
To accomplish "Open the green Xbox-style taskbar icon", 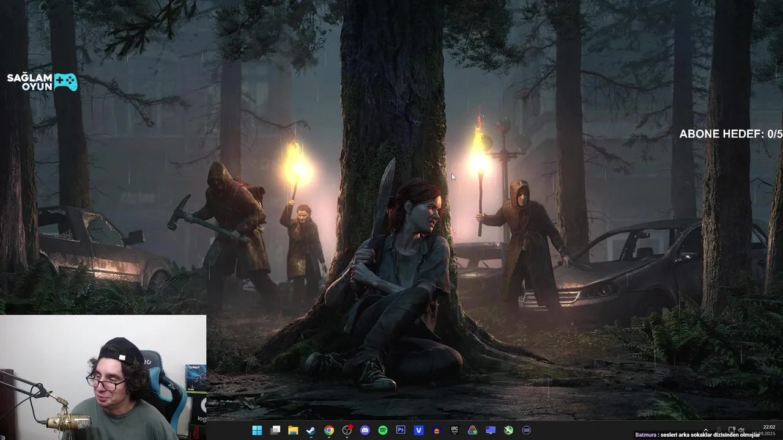I will (x=508, y=430).
